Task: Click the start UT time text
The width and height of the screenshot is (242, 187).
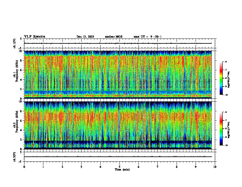Action: coord(148,37)
